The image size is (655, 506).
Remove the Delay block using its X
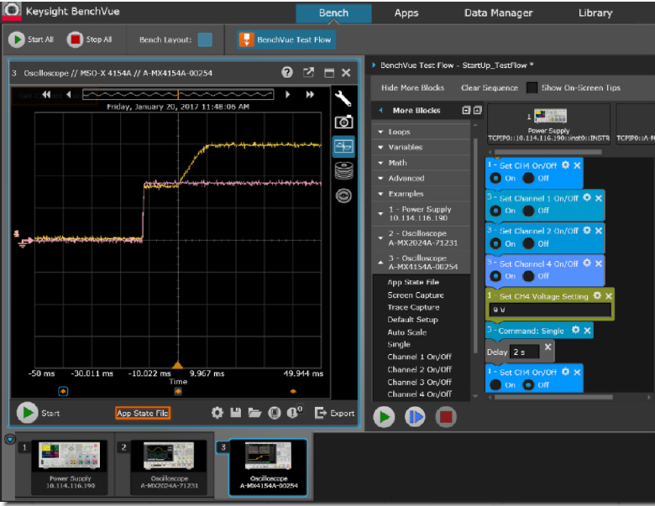pos(548,347)
